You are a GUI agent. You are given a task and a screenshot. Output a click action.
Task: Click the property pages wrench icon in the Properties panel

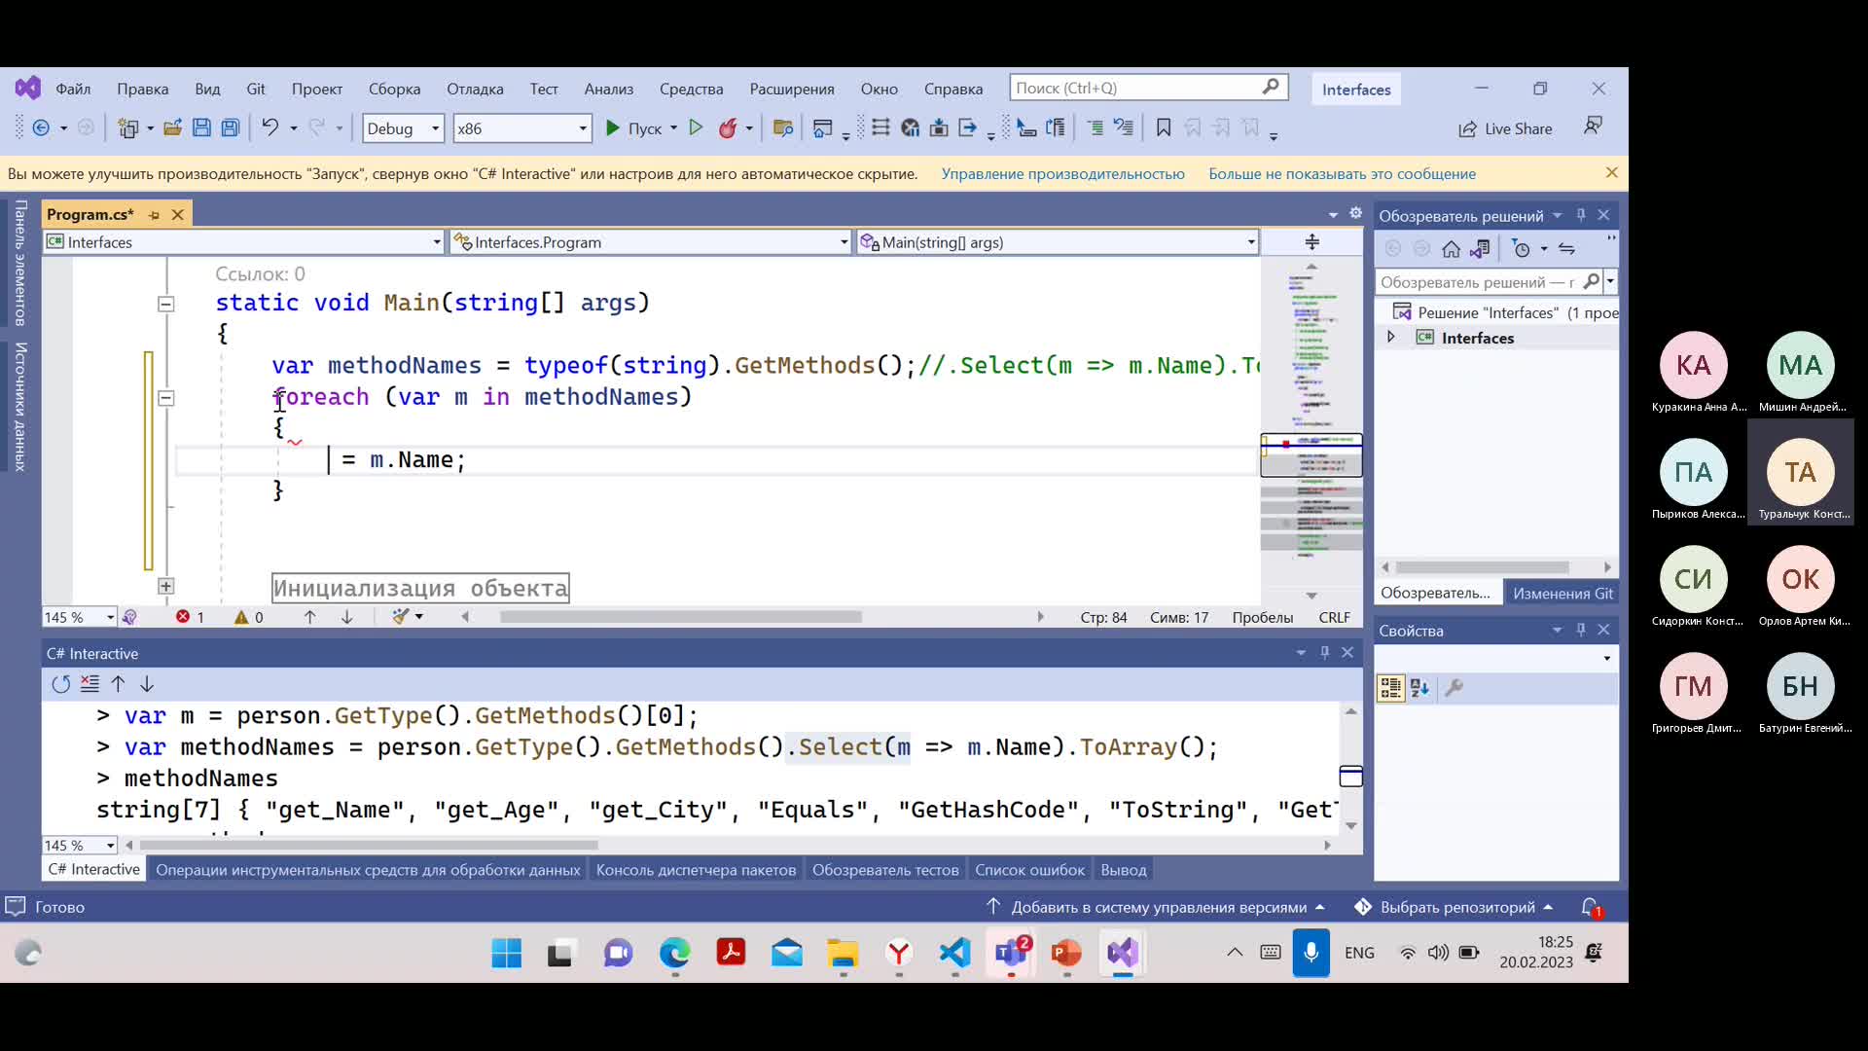click(x=1455, y=688)
